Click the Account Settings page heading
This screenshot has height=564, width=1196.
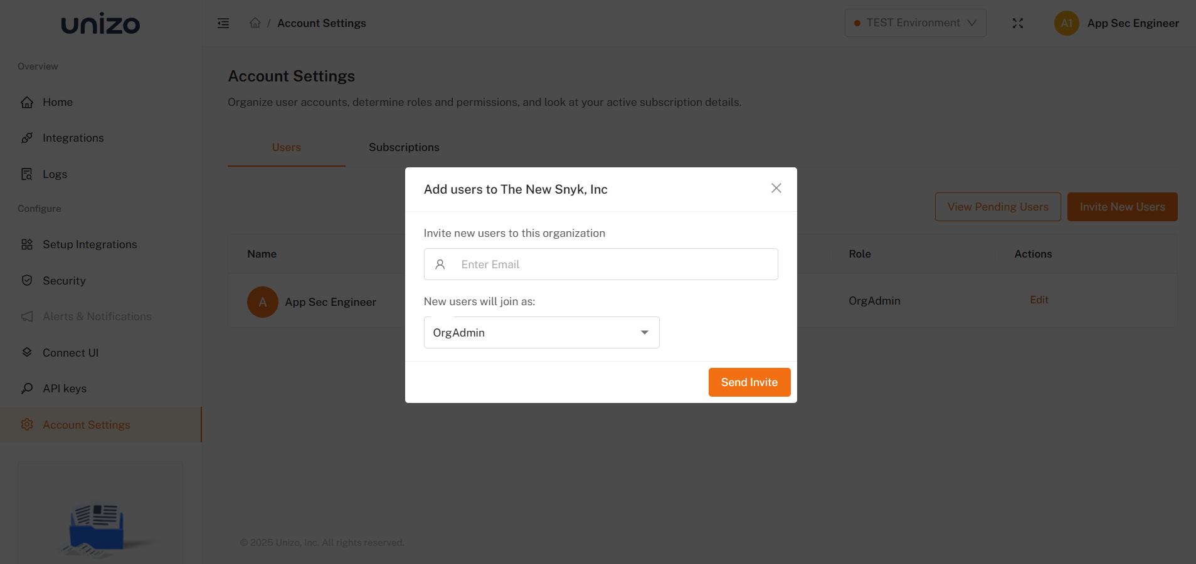tap(291, 76)
